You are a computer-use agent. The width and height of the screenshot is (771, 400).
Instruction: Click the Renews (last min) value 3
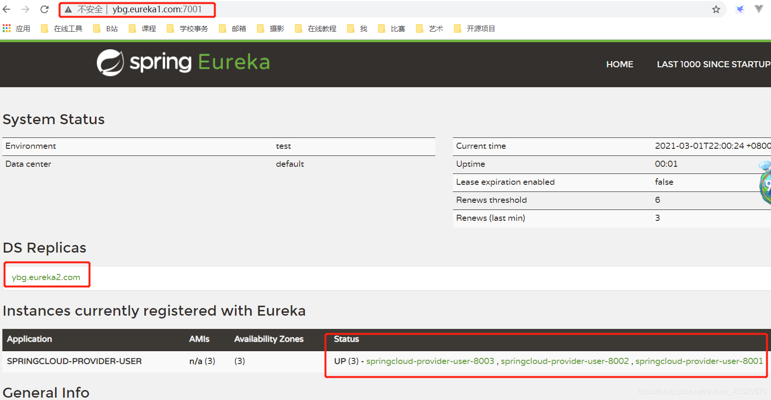point(658,218)
